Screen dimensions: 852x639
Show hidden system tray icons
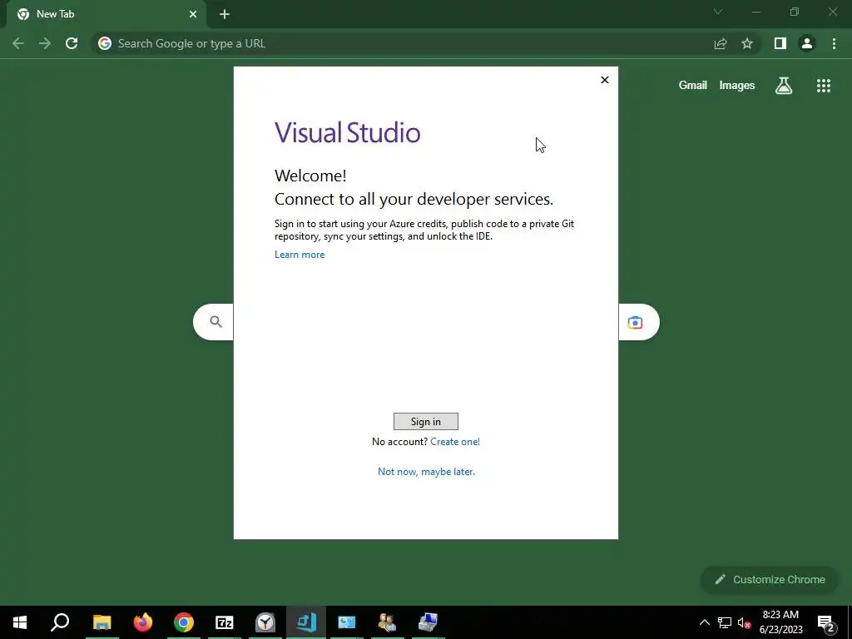[704, 622]
